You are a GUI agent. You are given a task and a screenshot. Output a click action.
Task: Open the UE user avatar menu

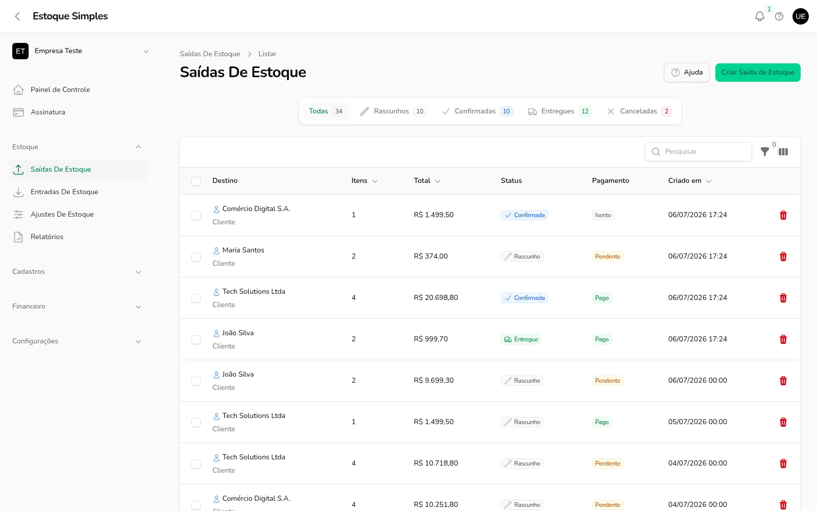[x=801, y=16]
